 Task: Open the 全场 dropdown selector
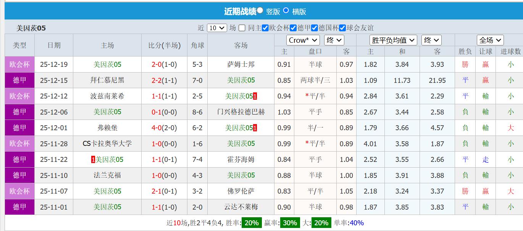pos(490,40)
